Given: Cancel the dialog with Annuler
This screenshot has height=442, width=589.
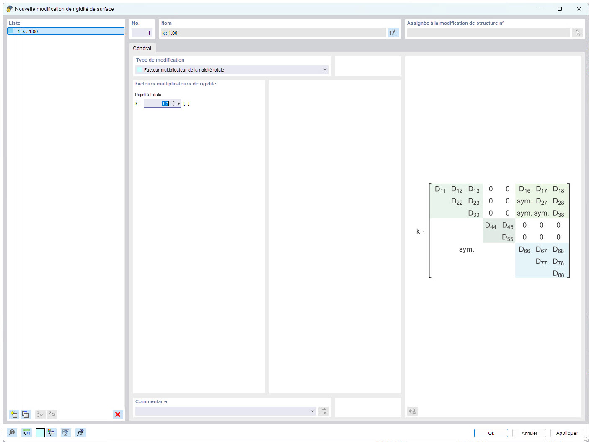Looking at the screenshot, I should pyautogui.click(x=529, y=433).
